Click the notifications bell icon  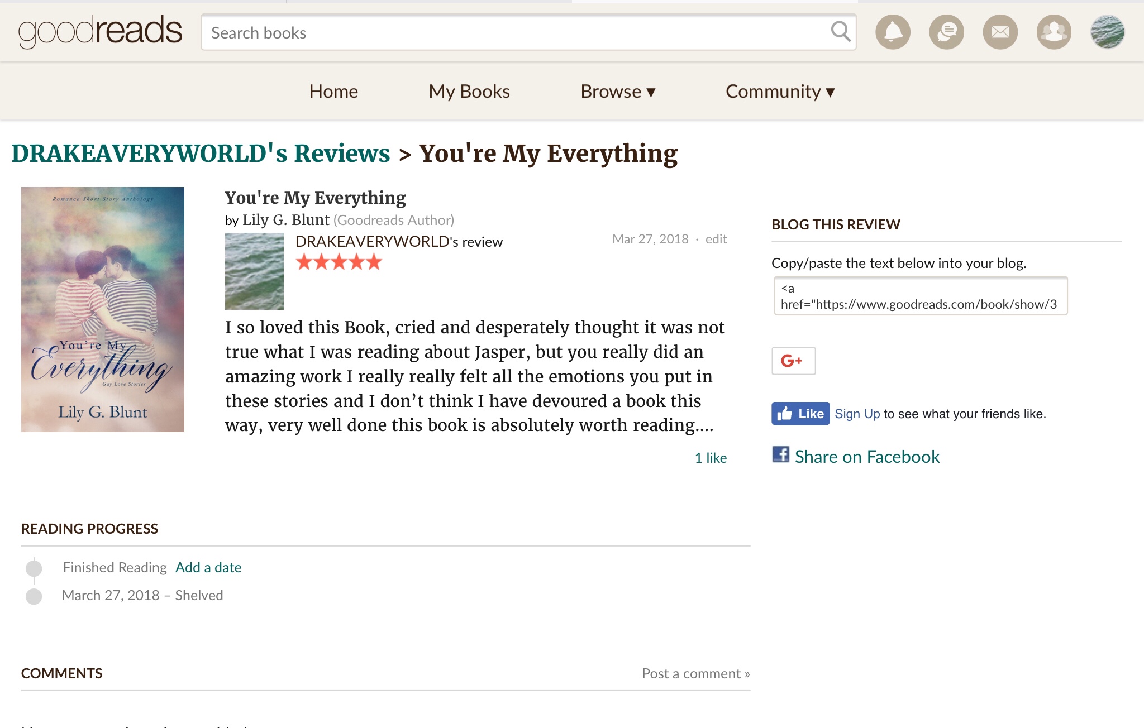point(893,32)
